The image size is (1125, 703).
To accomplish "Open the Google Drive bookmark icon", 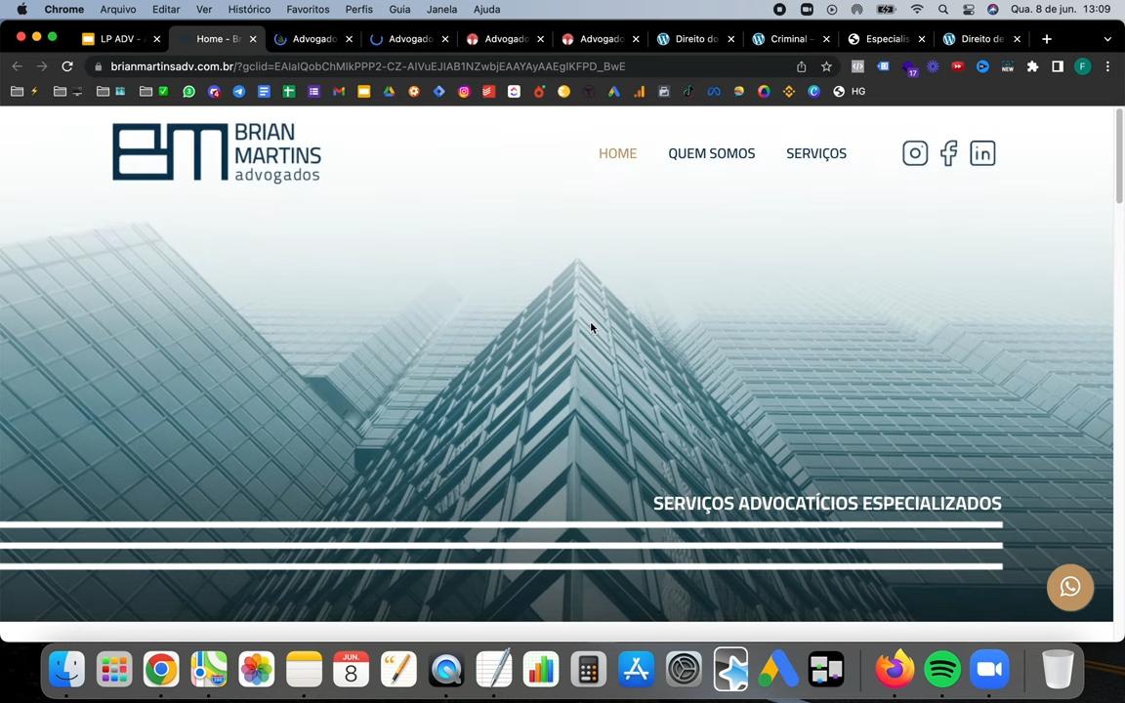I will coord(389,91).
